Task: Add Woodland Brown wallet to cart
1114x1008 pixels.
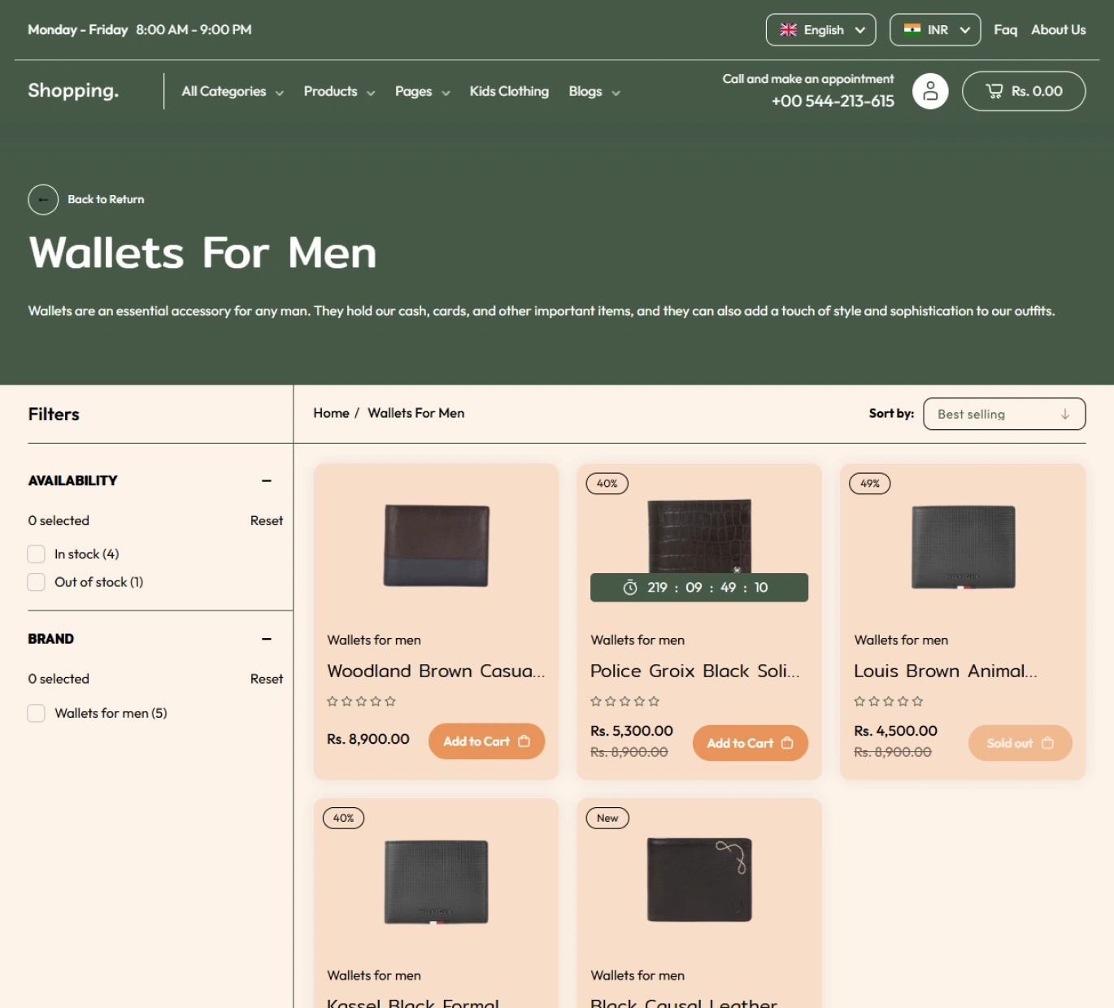Action: point(486,741)
